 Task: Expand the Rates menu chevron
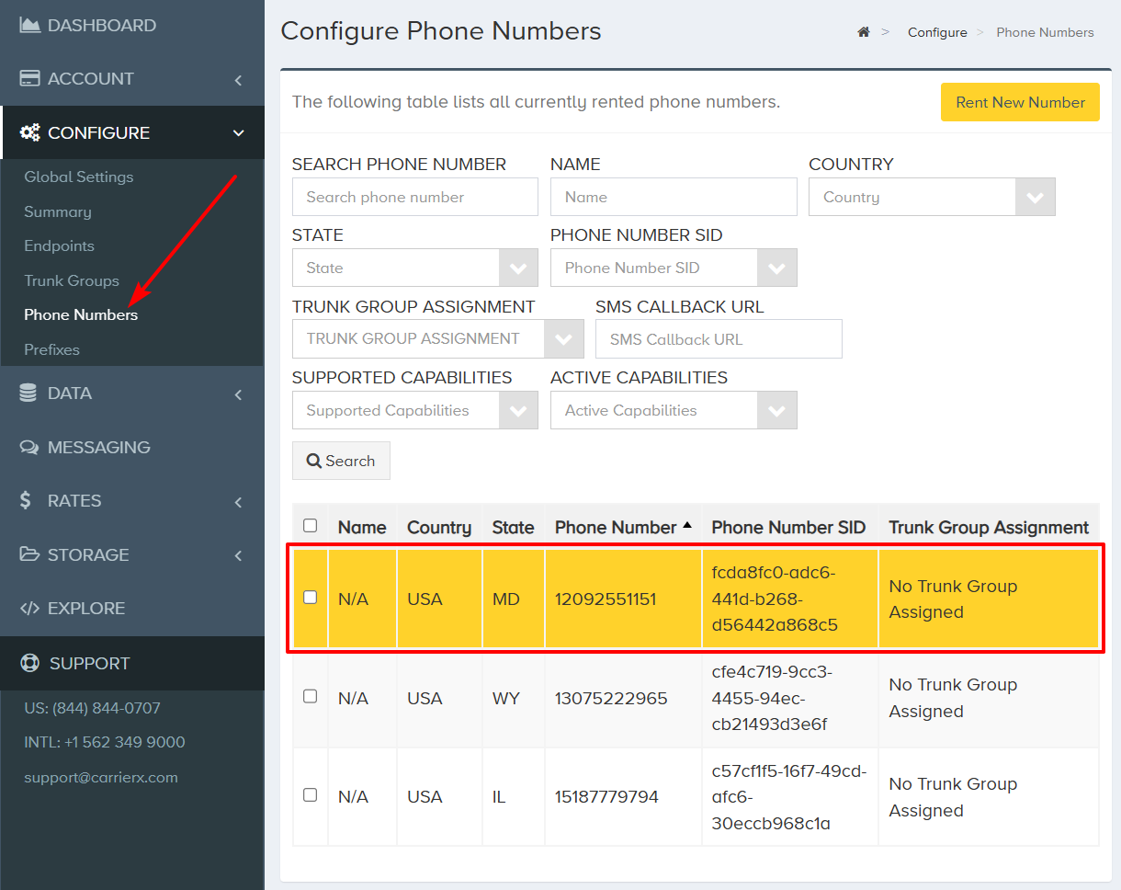[x=238, y=502]
